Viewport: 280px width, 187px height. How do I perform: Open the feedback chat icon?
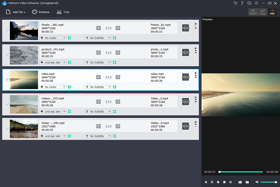pyautogui.click(x=249, y=3)
